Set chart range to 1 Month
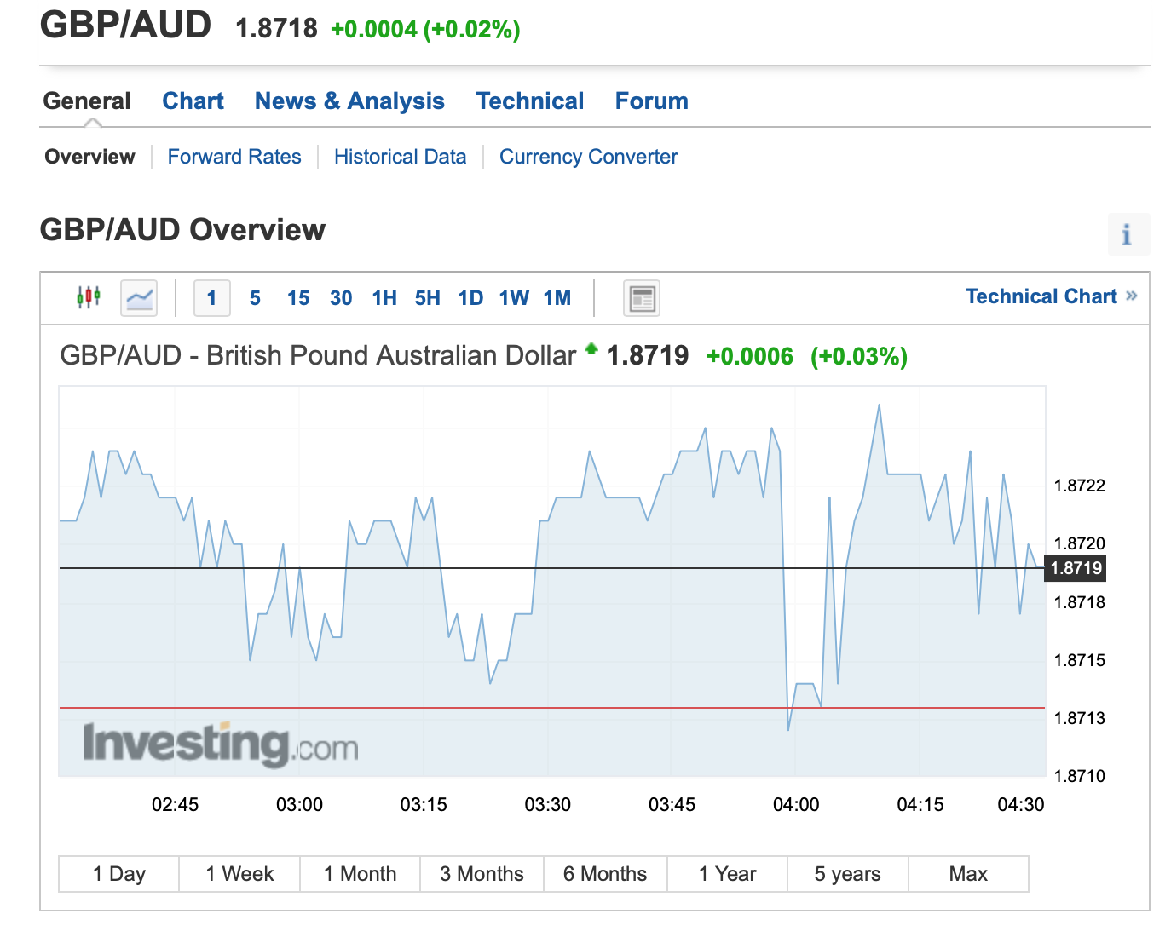 pyautogui.click(x=361, y=874)
